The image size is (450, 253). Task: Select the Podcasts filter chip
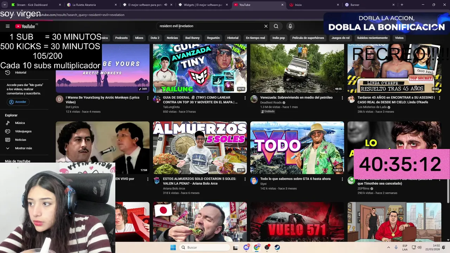pos(121,38)
